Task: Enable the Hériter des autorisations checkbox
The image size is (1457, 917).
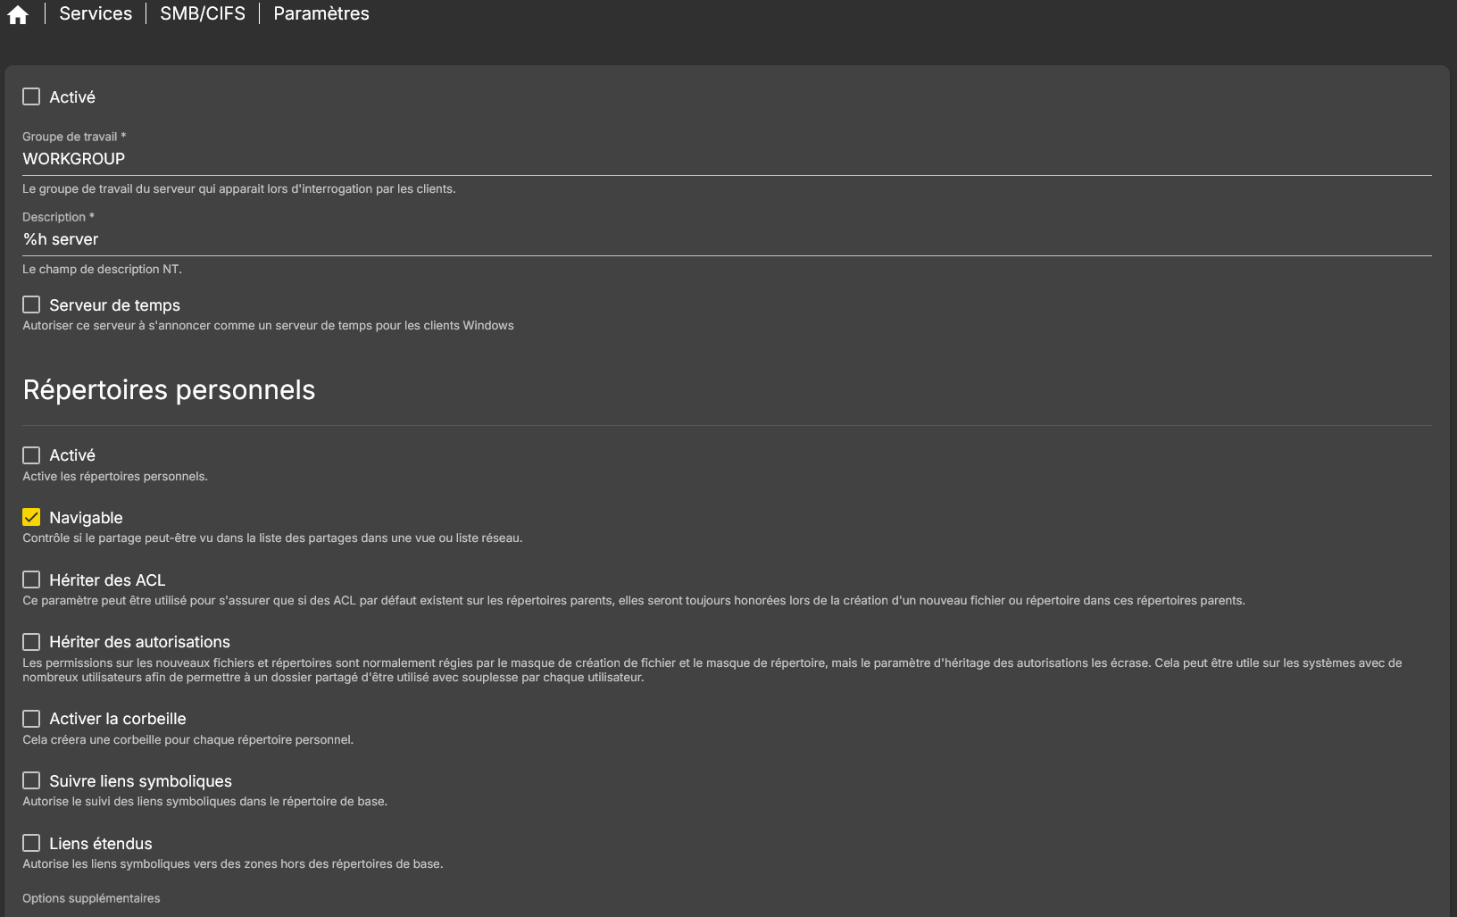Action: point(31,642)
